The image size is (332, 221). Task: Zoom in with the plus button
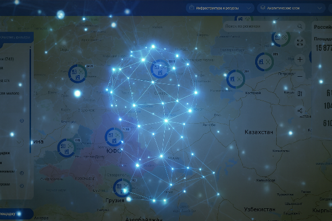point(300,59)
